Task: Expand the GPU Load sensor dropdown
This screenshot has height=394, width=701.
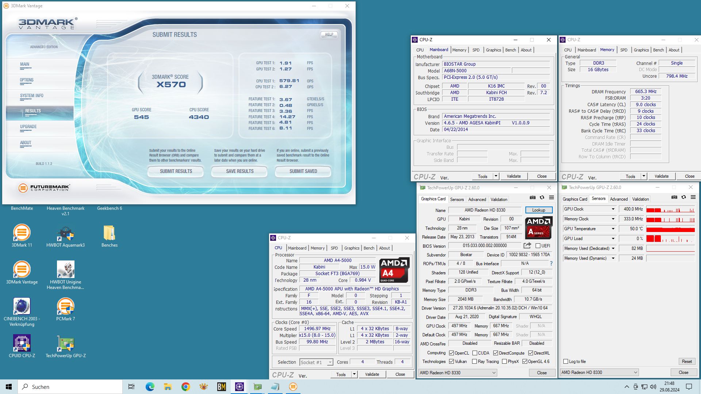Action: [613, 239]
